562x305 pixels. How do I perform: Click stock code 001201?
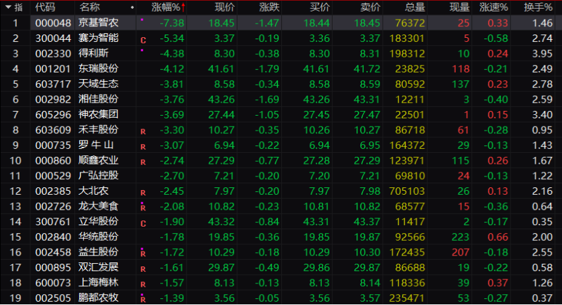click(53, 69)
